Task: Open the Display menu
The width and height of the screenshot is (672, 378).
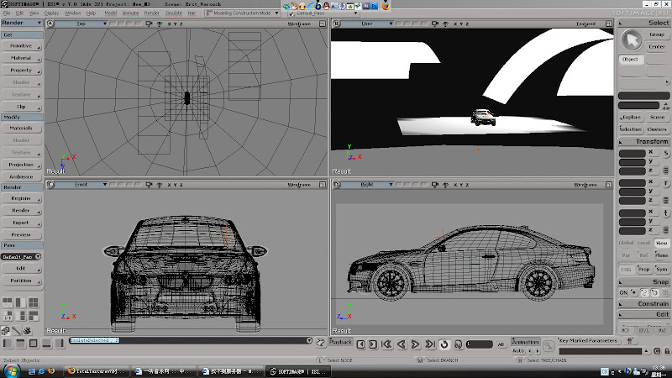Action: click(51, 13)
